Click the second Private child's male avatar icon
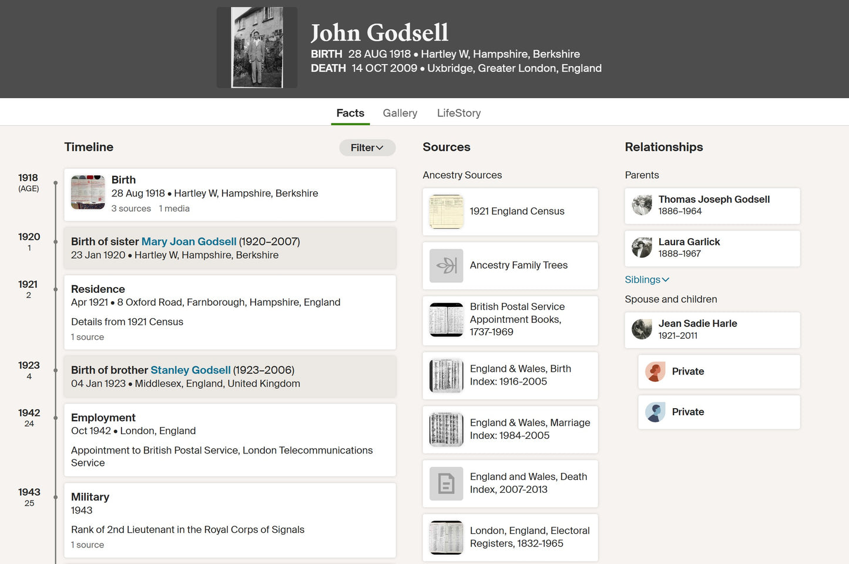Image resolution: width=849 pixels, height=564 pixels. [655, 412]
